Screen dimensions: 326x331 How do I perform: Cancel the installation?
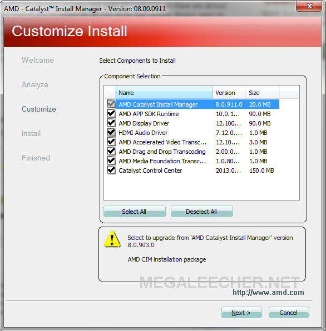(x=289, y=313)
